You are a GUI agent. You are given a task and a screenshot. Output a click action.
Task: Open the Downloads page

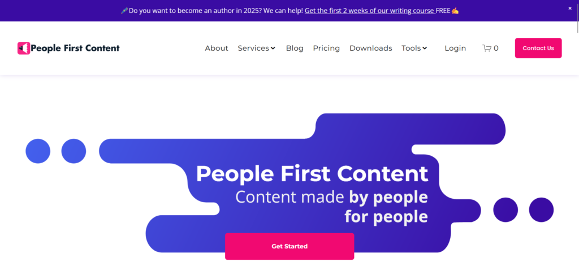[x=370, y=49]
